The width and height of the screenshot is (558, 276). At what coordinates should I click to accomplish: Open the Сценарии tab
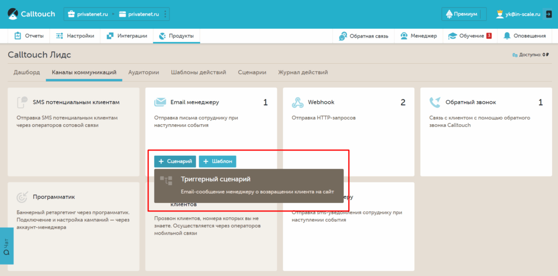[252, 72]
